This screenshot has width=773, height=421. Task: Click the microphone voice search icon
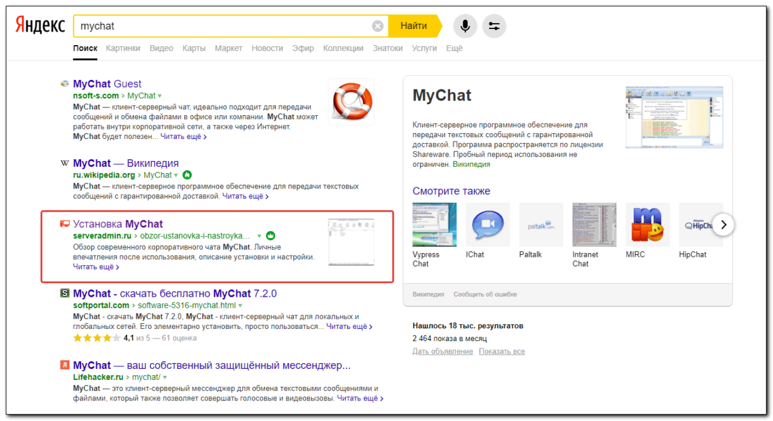tap(465, 26)
